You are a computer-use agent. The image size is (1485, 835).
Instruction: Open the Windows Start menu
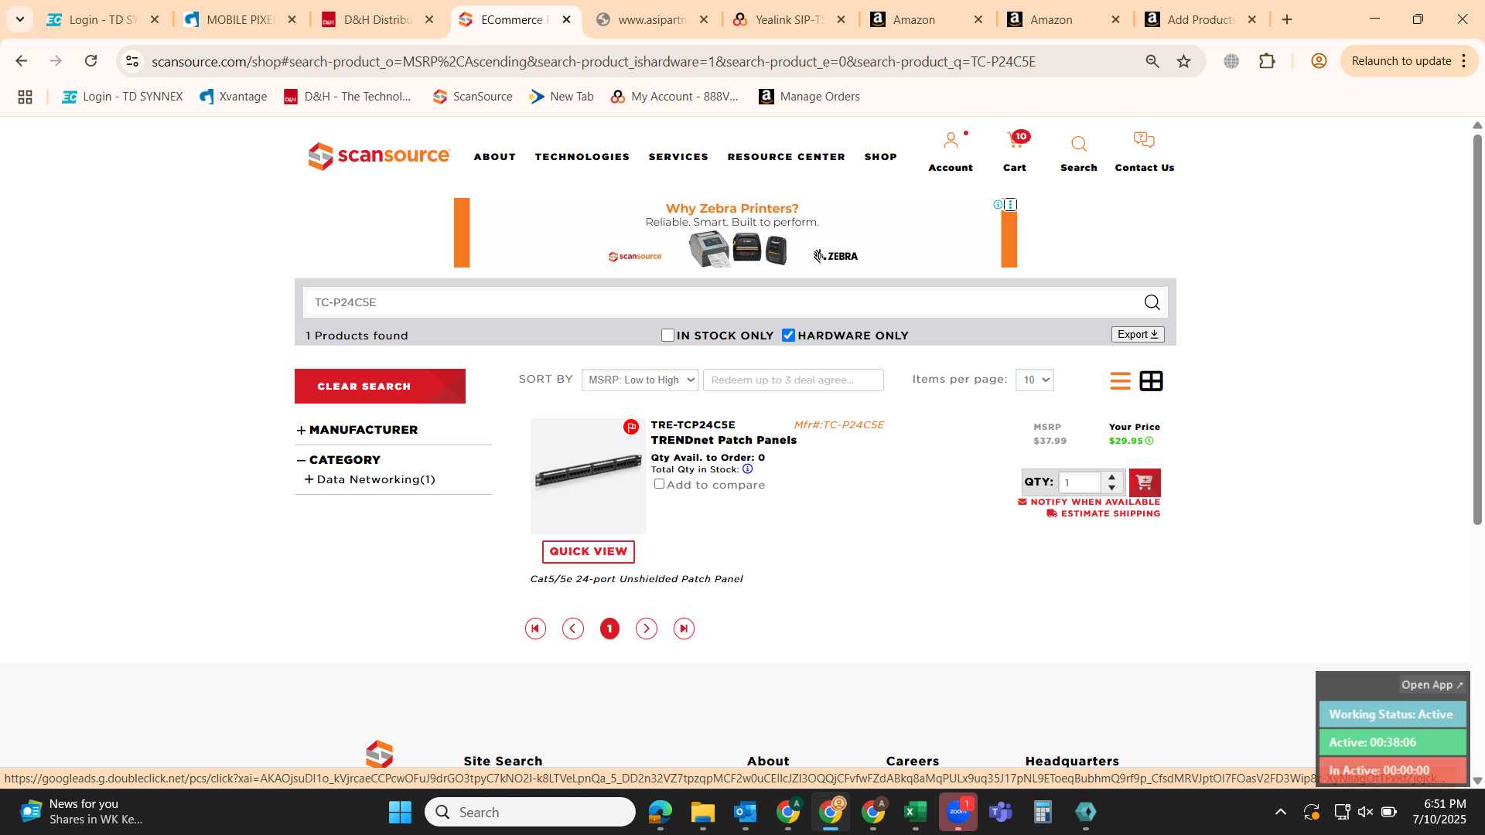tap(400, 812)
